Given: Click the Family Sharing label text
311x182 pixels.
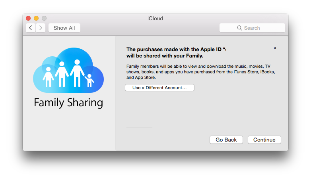Looking at the screenshot, I should [x=68, y=102].
